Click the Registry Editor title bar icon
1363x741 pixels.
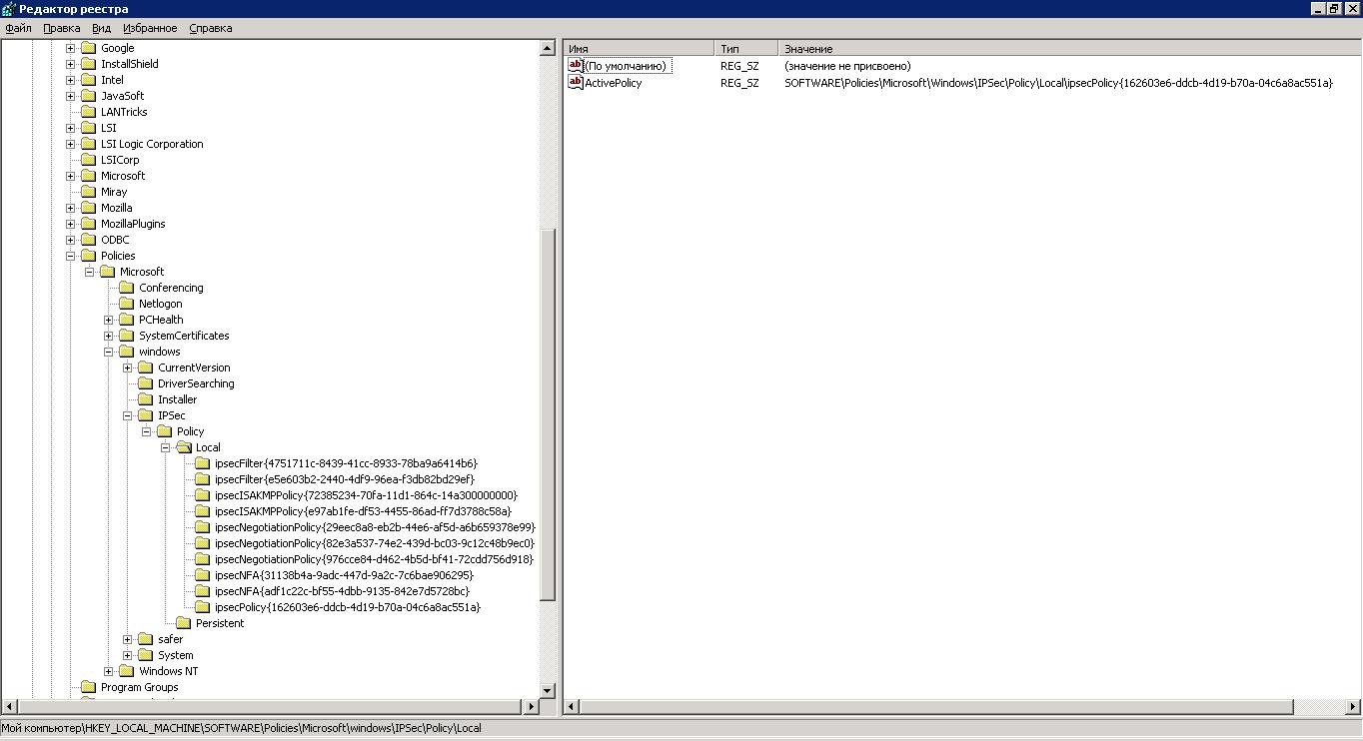(x=9, y=9)
